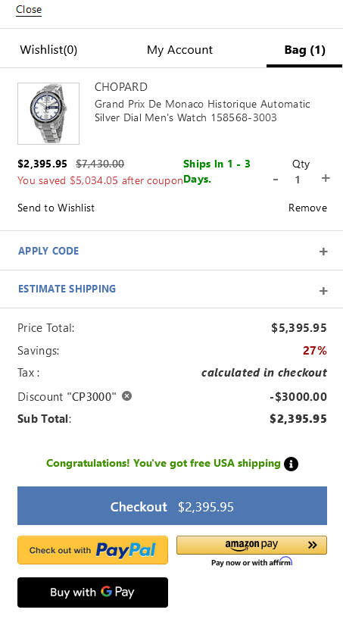Select the Bag (1) tab
Image resolution: width=343 pixels, height=619 pixels.
tap(304, 50)
